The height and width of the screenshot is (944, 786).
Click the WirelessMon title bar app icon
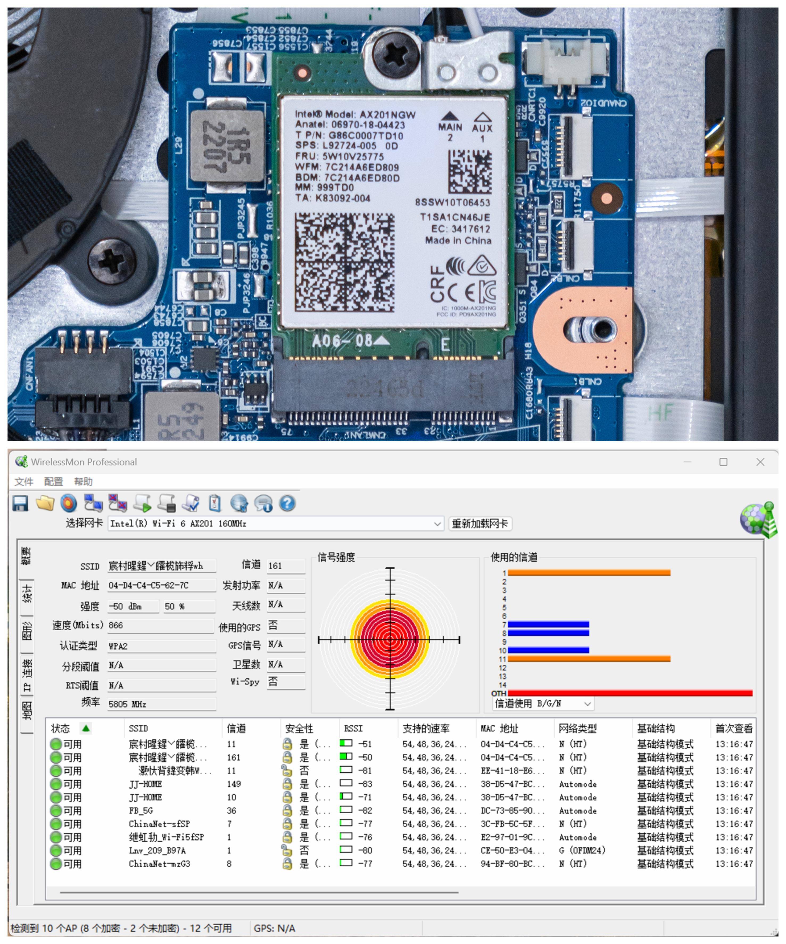pos(21,462)
